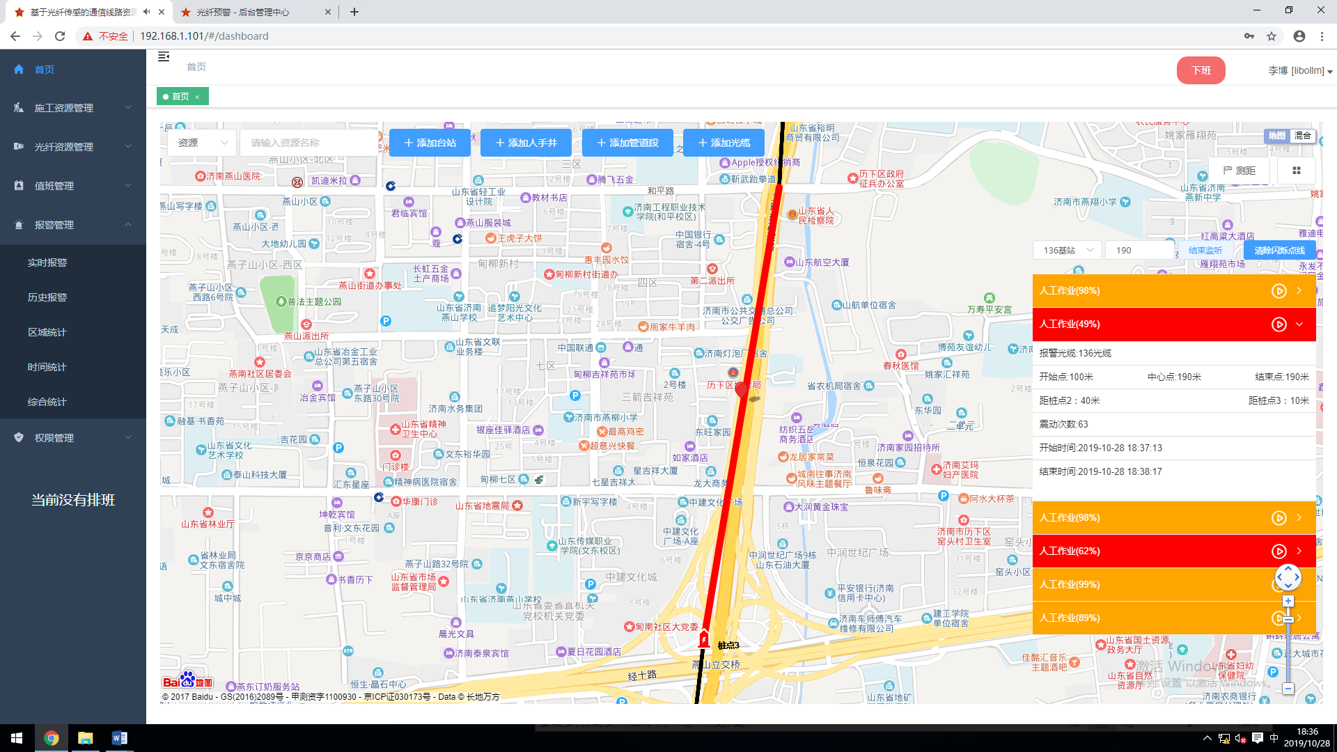This screenshot has height=752, width=1337.
Task: Open Chrome profile icon
Action: click(1299, 36)
